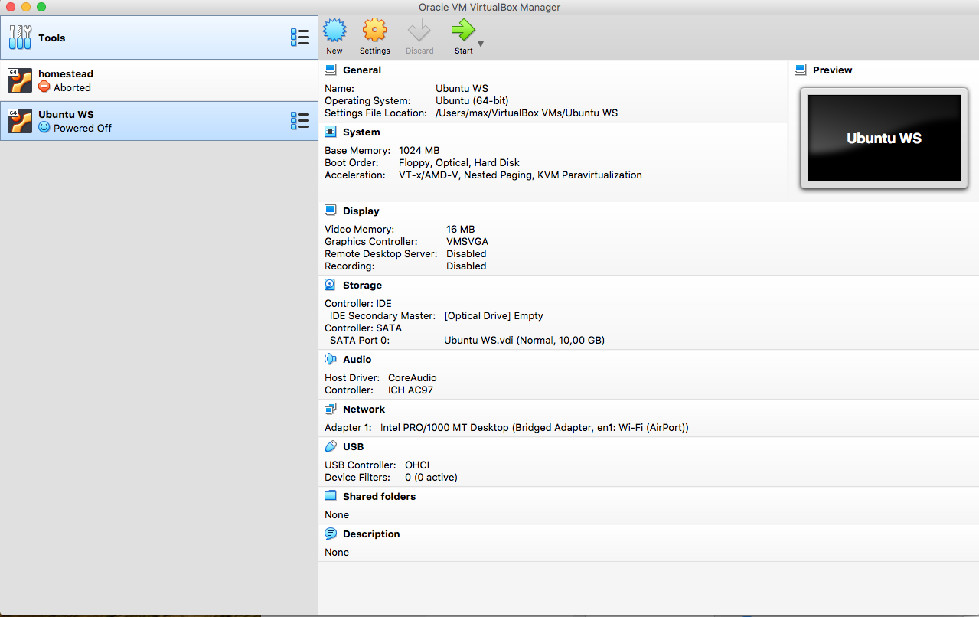Click the New virtual machine icon

click(x=334, y=31)
